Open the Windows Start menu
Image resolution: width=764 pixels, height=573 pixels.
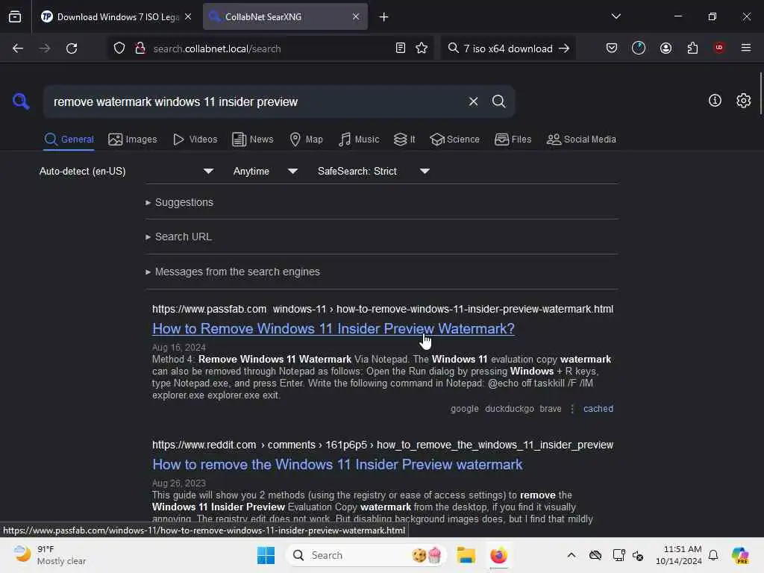coord(266,555)
